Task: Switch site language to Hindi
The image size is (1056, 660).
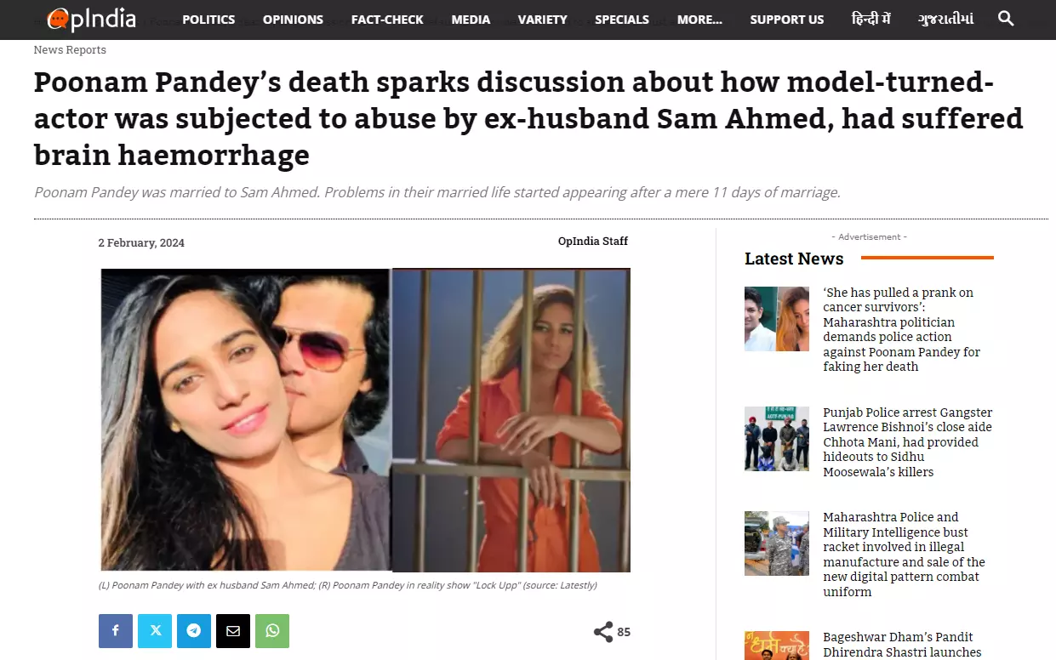Action: pyautogui.click(x=871, y=19)
